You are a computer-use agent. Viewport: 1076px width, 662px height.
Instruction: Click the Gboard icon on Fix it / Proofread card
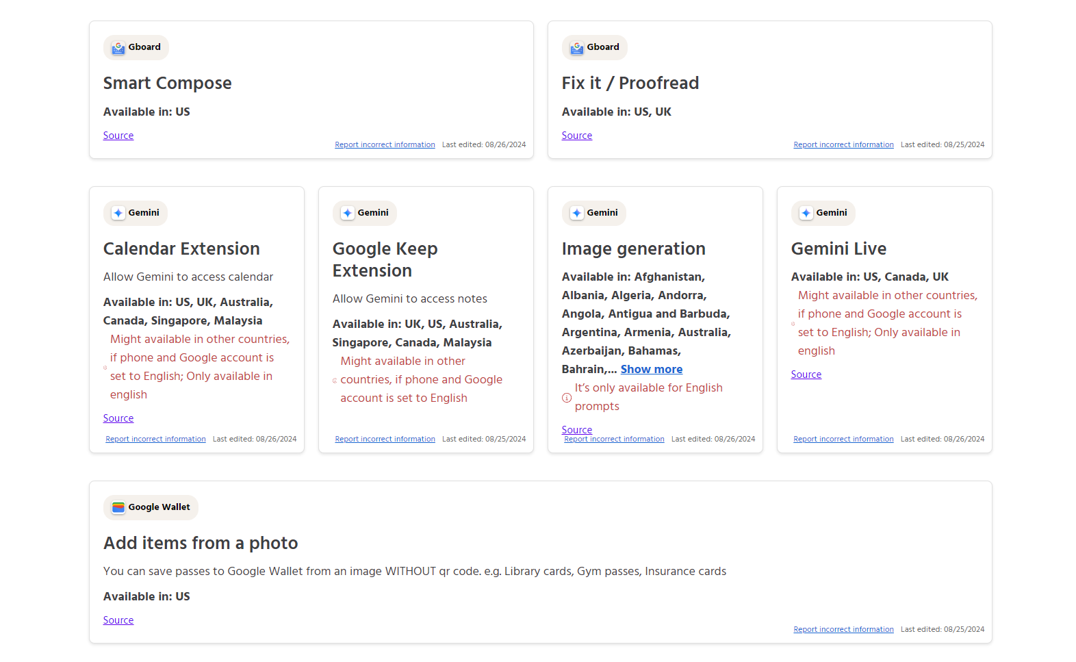click(577, 48)
